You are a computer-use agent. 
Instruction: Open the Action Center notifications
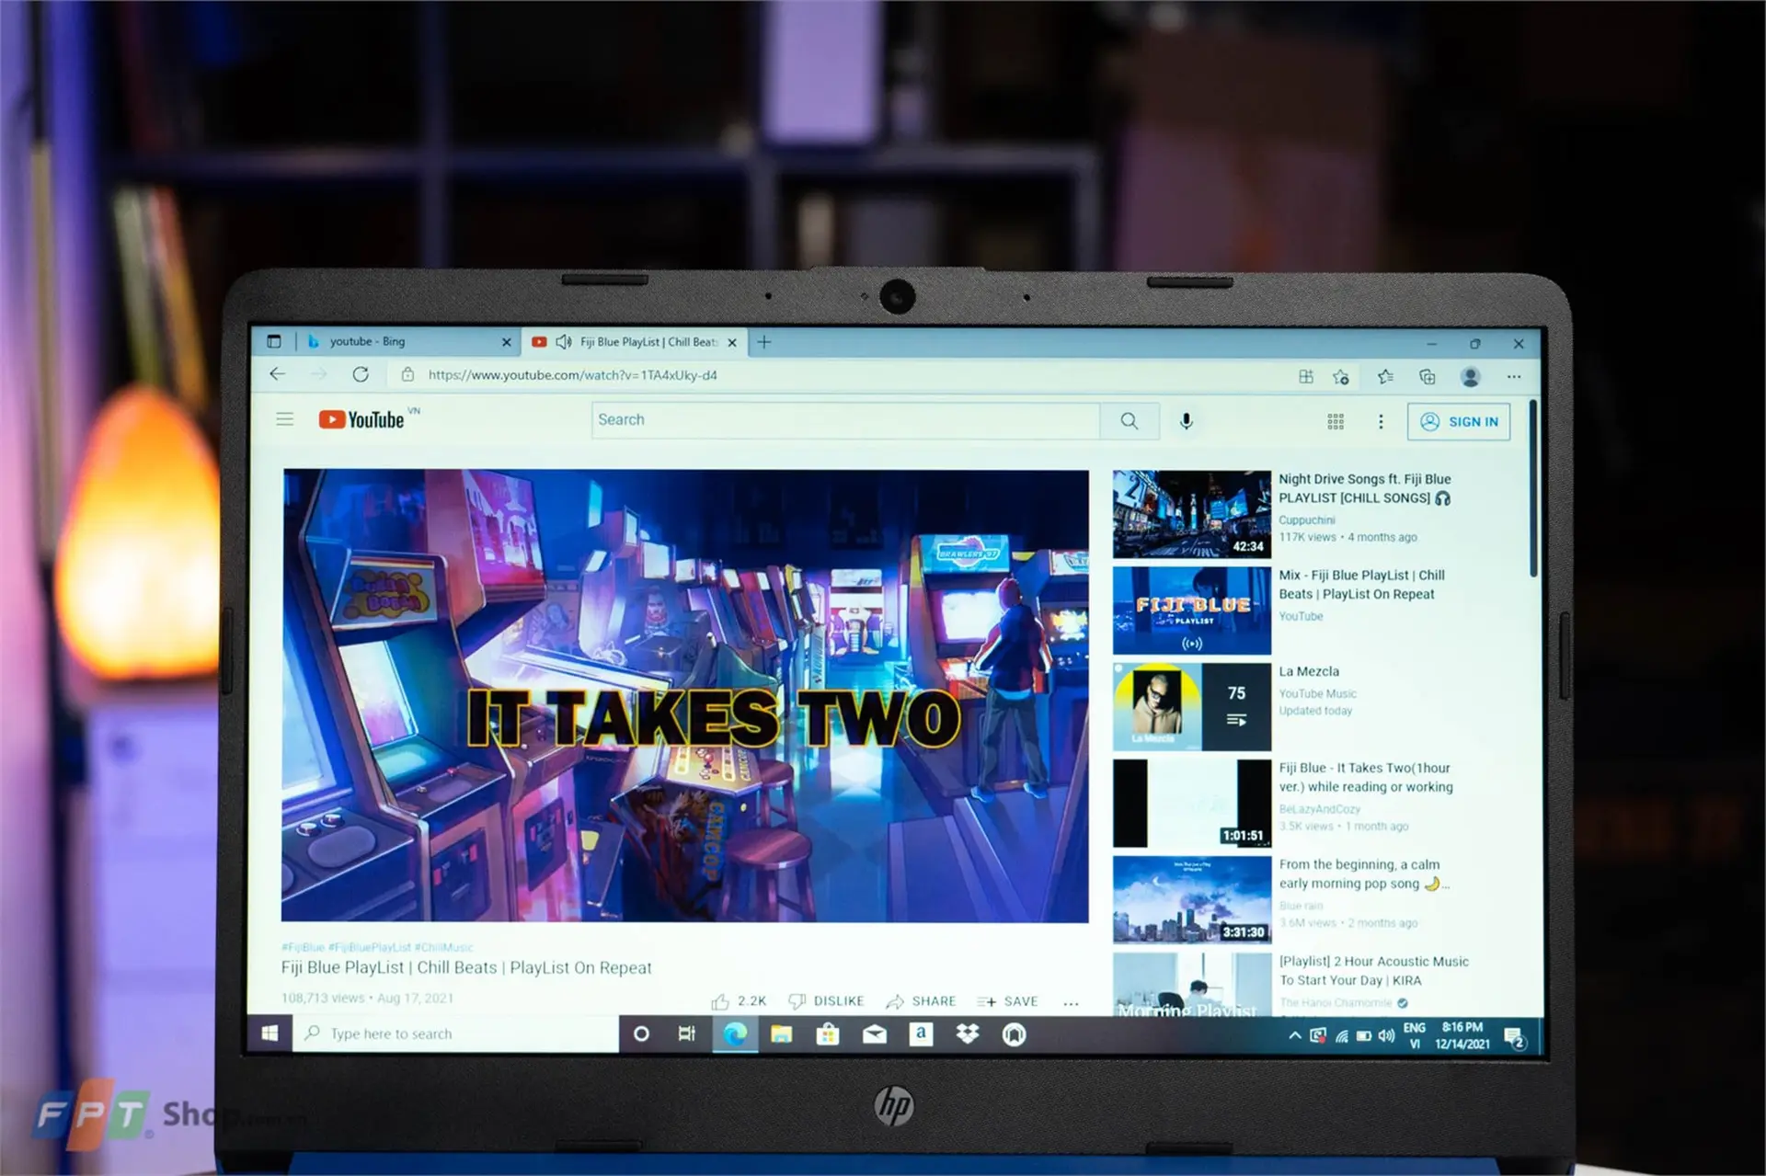click(1515, 1038)
